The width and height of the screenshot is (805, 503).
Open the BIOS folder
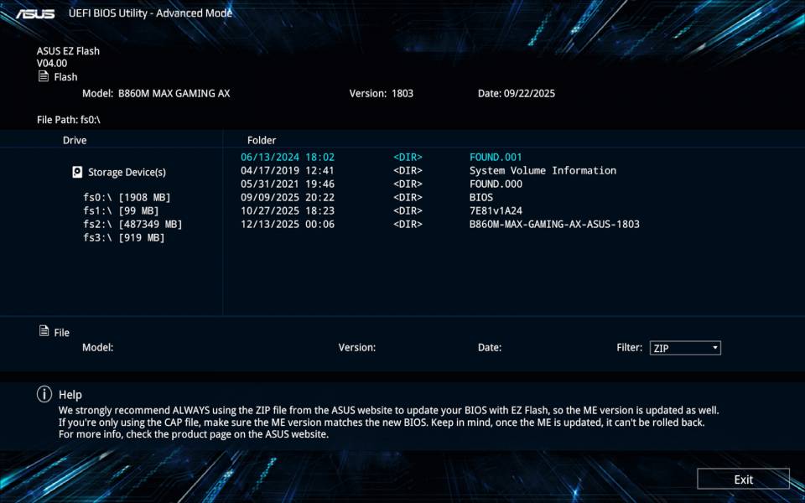point(480,197)
